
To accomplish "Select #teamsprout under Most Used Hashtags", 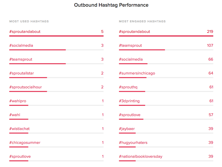I will (x=21, y=59).
